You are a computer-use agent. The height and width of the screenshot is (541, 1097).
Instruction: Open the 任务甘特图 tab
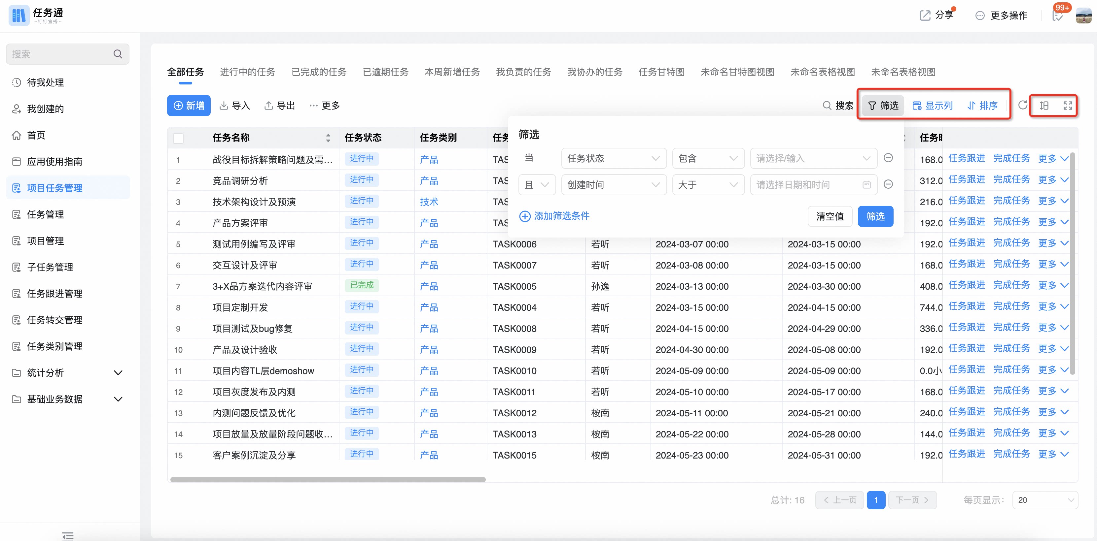[661, 72]
